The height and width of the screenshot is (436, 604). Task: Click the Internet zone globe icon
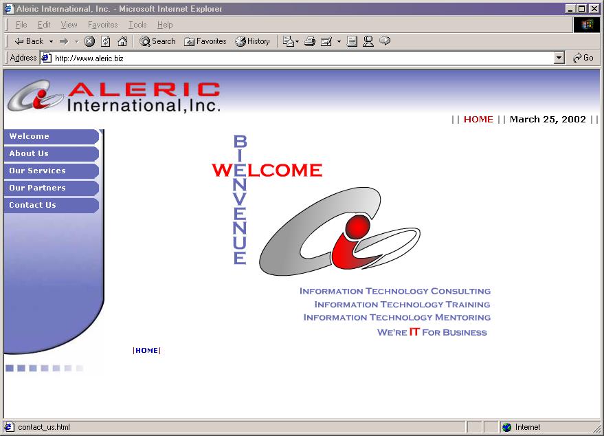pyautogui.click(x=507, y=427)
